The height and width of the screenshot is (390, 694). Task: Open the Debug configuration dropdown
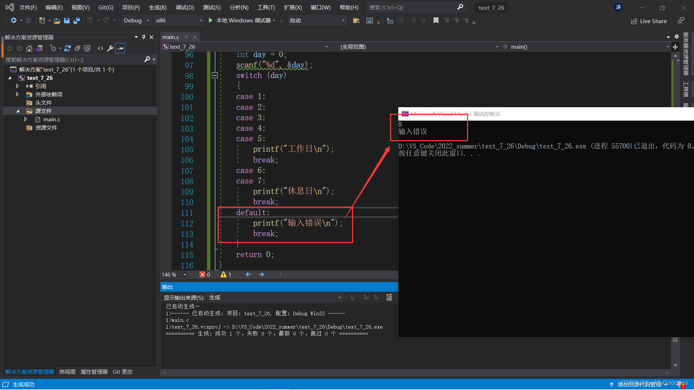click(136, 21)
